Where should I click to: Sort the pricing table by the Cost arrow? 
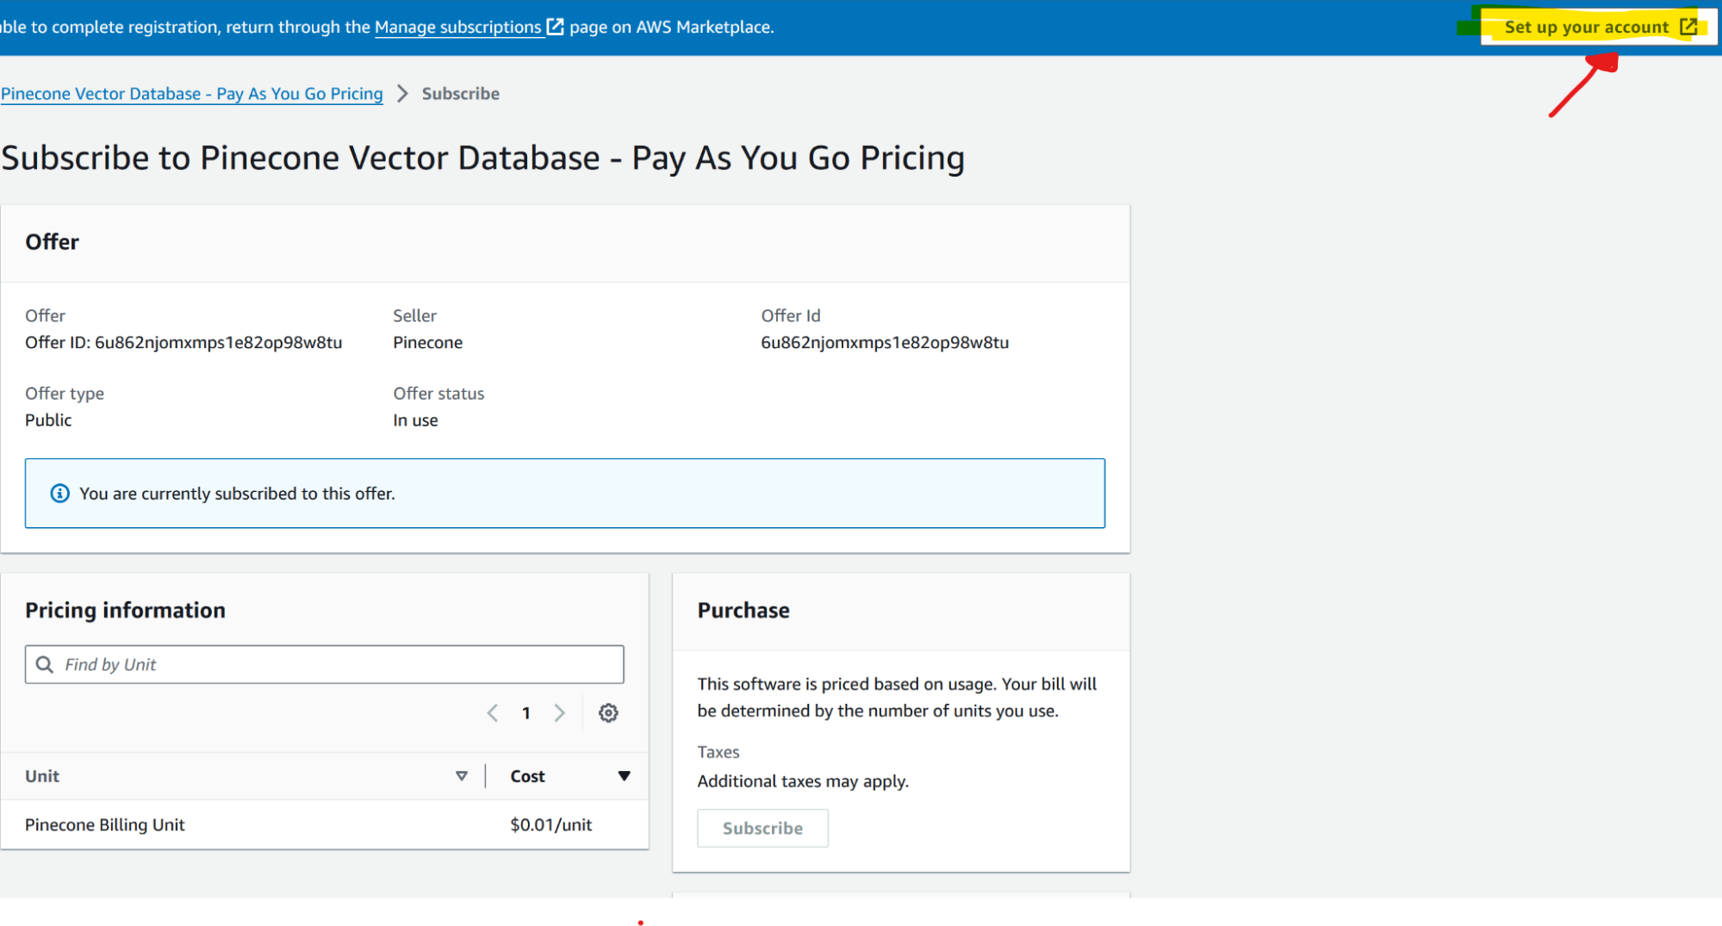pyautogui.click(x=625, y=776)
